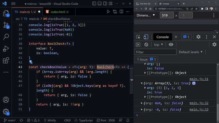Go to browser home page
Screen dimensions: 219x123
click(x=150, y=9)
